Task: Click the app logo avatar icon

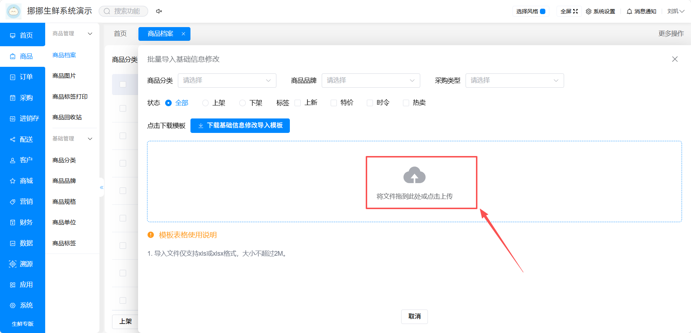Action: (14, 11)
